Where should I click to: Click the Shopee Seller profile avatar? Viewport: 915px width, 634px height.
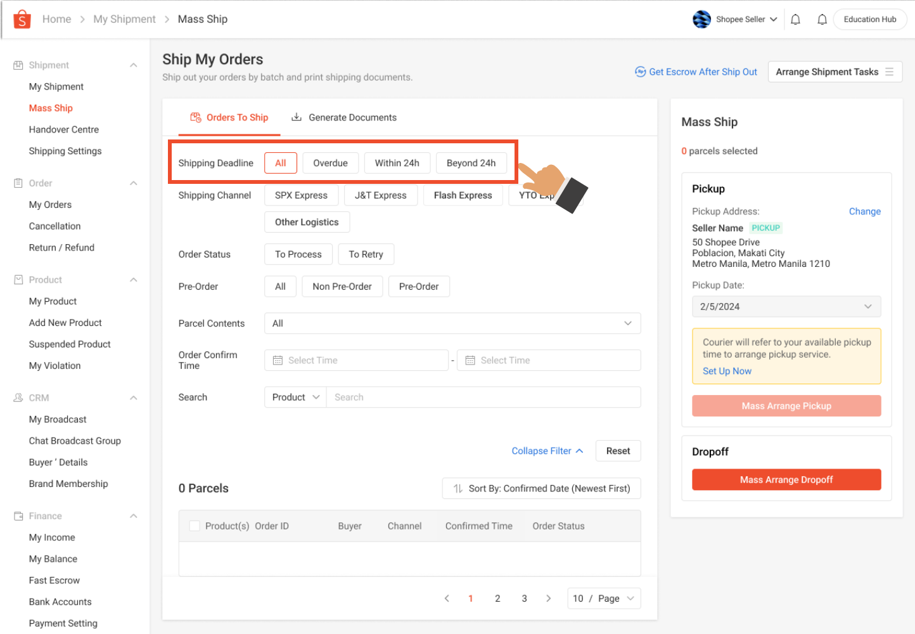701,20
